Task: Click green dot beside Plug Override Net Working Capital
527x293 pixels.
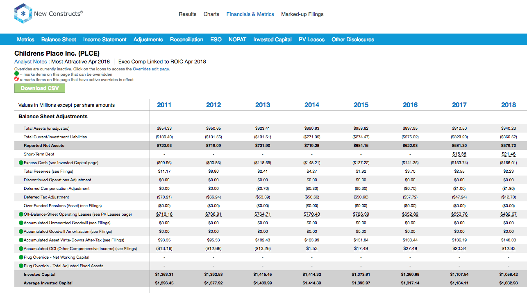Action: pyautogui.click(x=21, y=257)
